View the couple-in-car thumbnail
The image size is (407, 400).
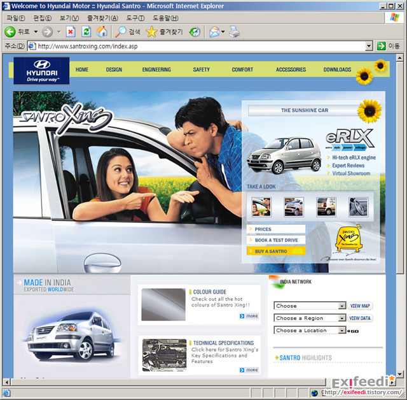[x=261, y=207]
